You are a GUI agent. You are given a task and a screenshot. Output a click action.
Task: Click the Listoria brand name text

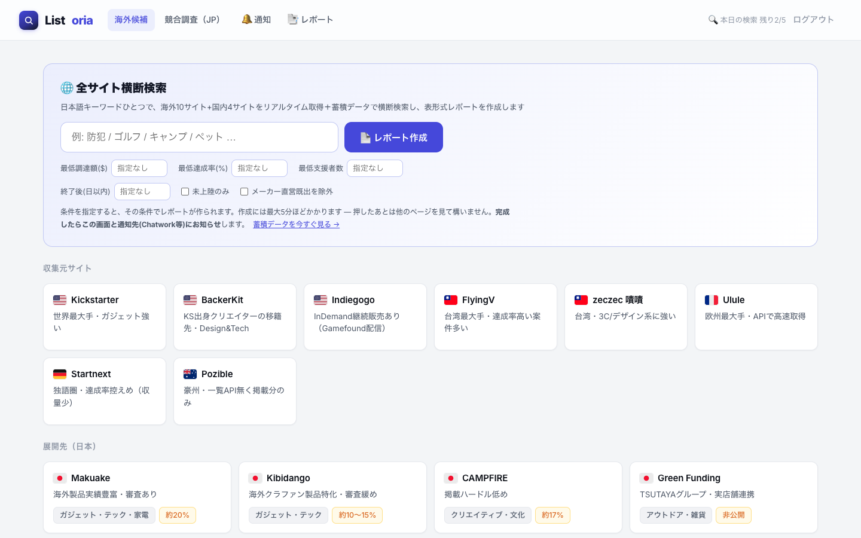[69, 20]
